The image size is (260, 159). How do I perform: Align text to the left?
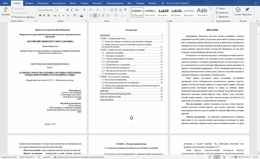click(91, 15)
